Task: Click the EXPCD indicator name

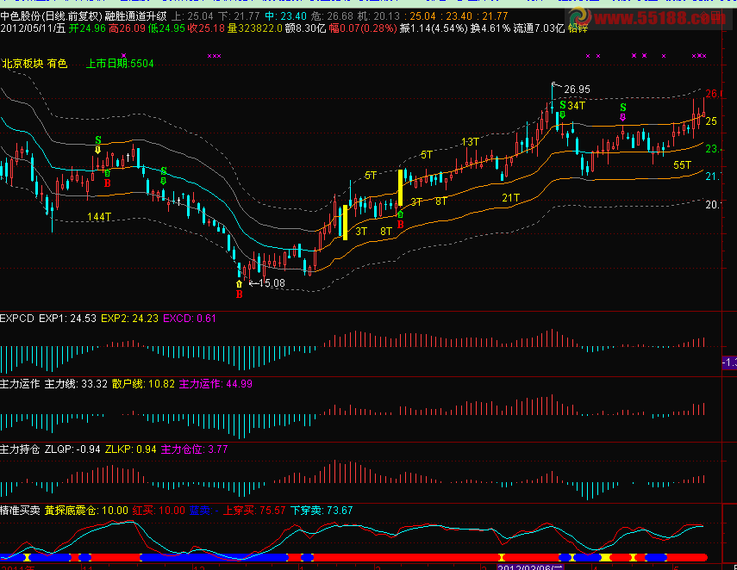Action: pyautogui.click(x=17, y=319)
